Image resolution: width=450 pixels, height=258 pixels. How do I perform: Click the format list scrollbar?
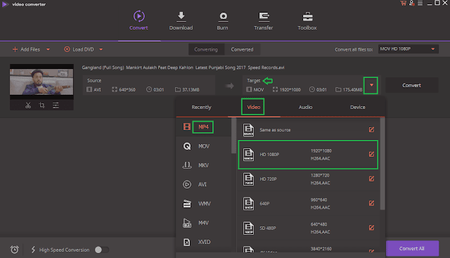click(233, 136)
